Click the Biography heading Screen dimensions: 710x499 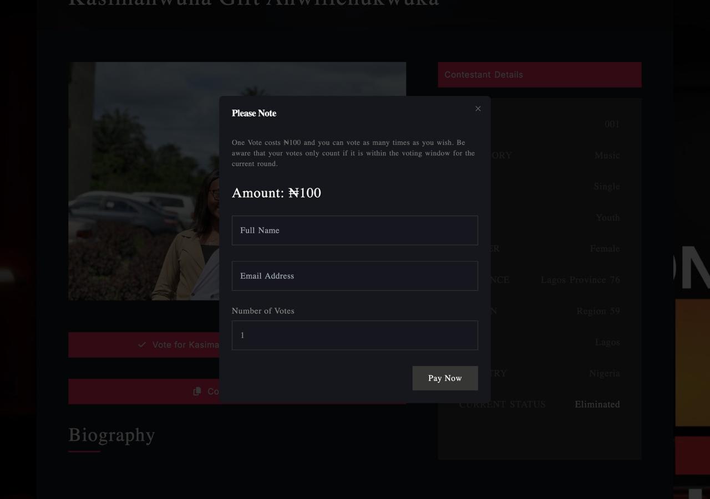[x=111, y=435]
